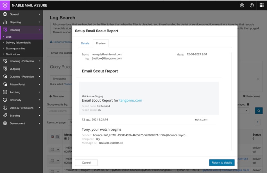
Task: Click the Incoming envelope icon
Action: [x=5, y=29]
